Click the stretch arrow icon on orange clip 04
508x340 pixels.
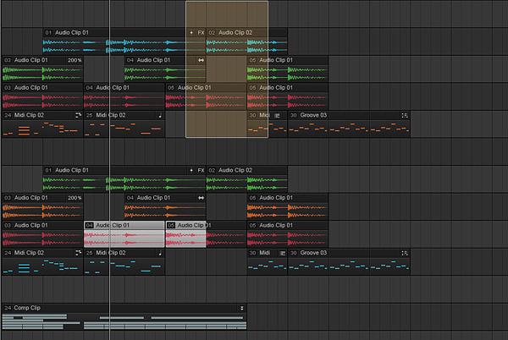pyautogui.click(x=201, y=198)
